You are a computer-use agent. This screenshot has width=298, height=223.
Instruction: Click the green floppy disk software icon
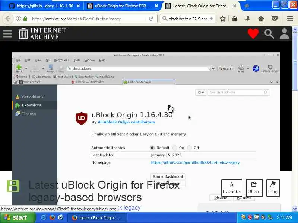(13, 186)
